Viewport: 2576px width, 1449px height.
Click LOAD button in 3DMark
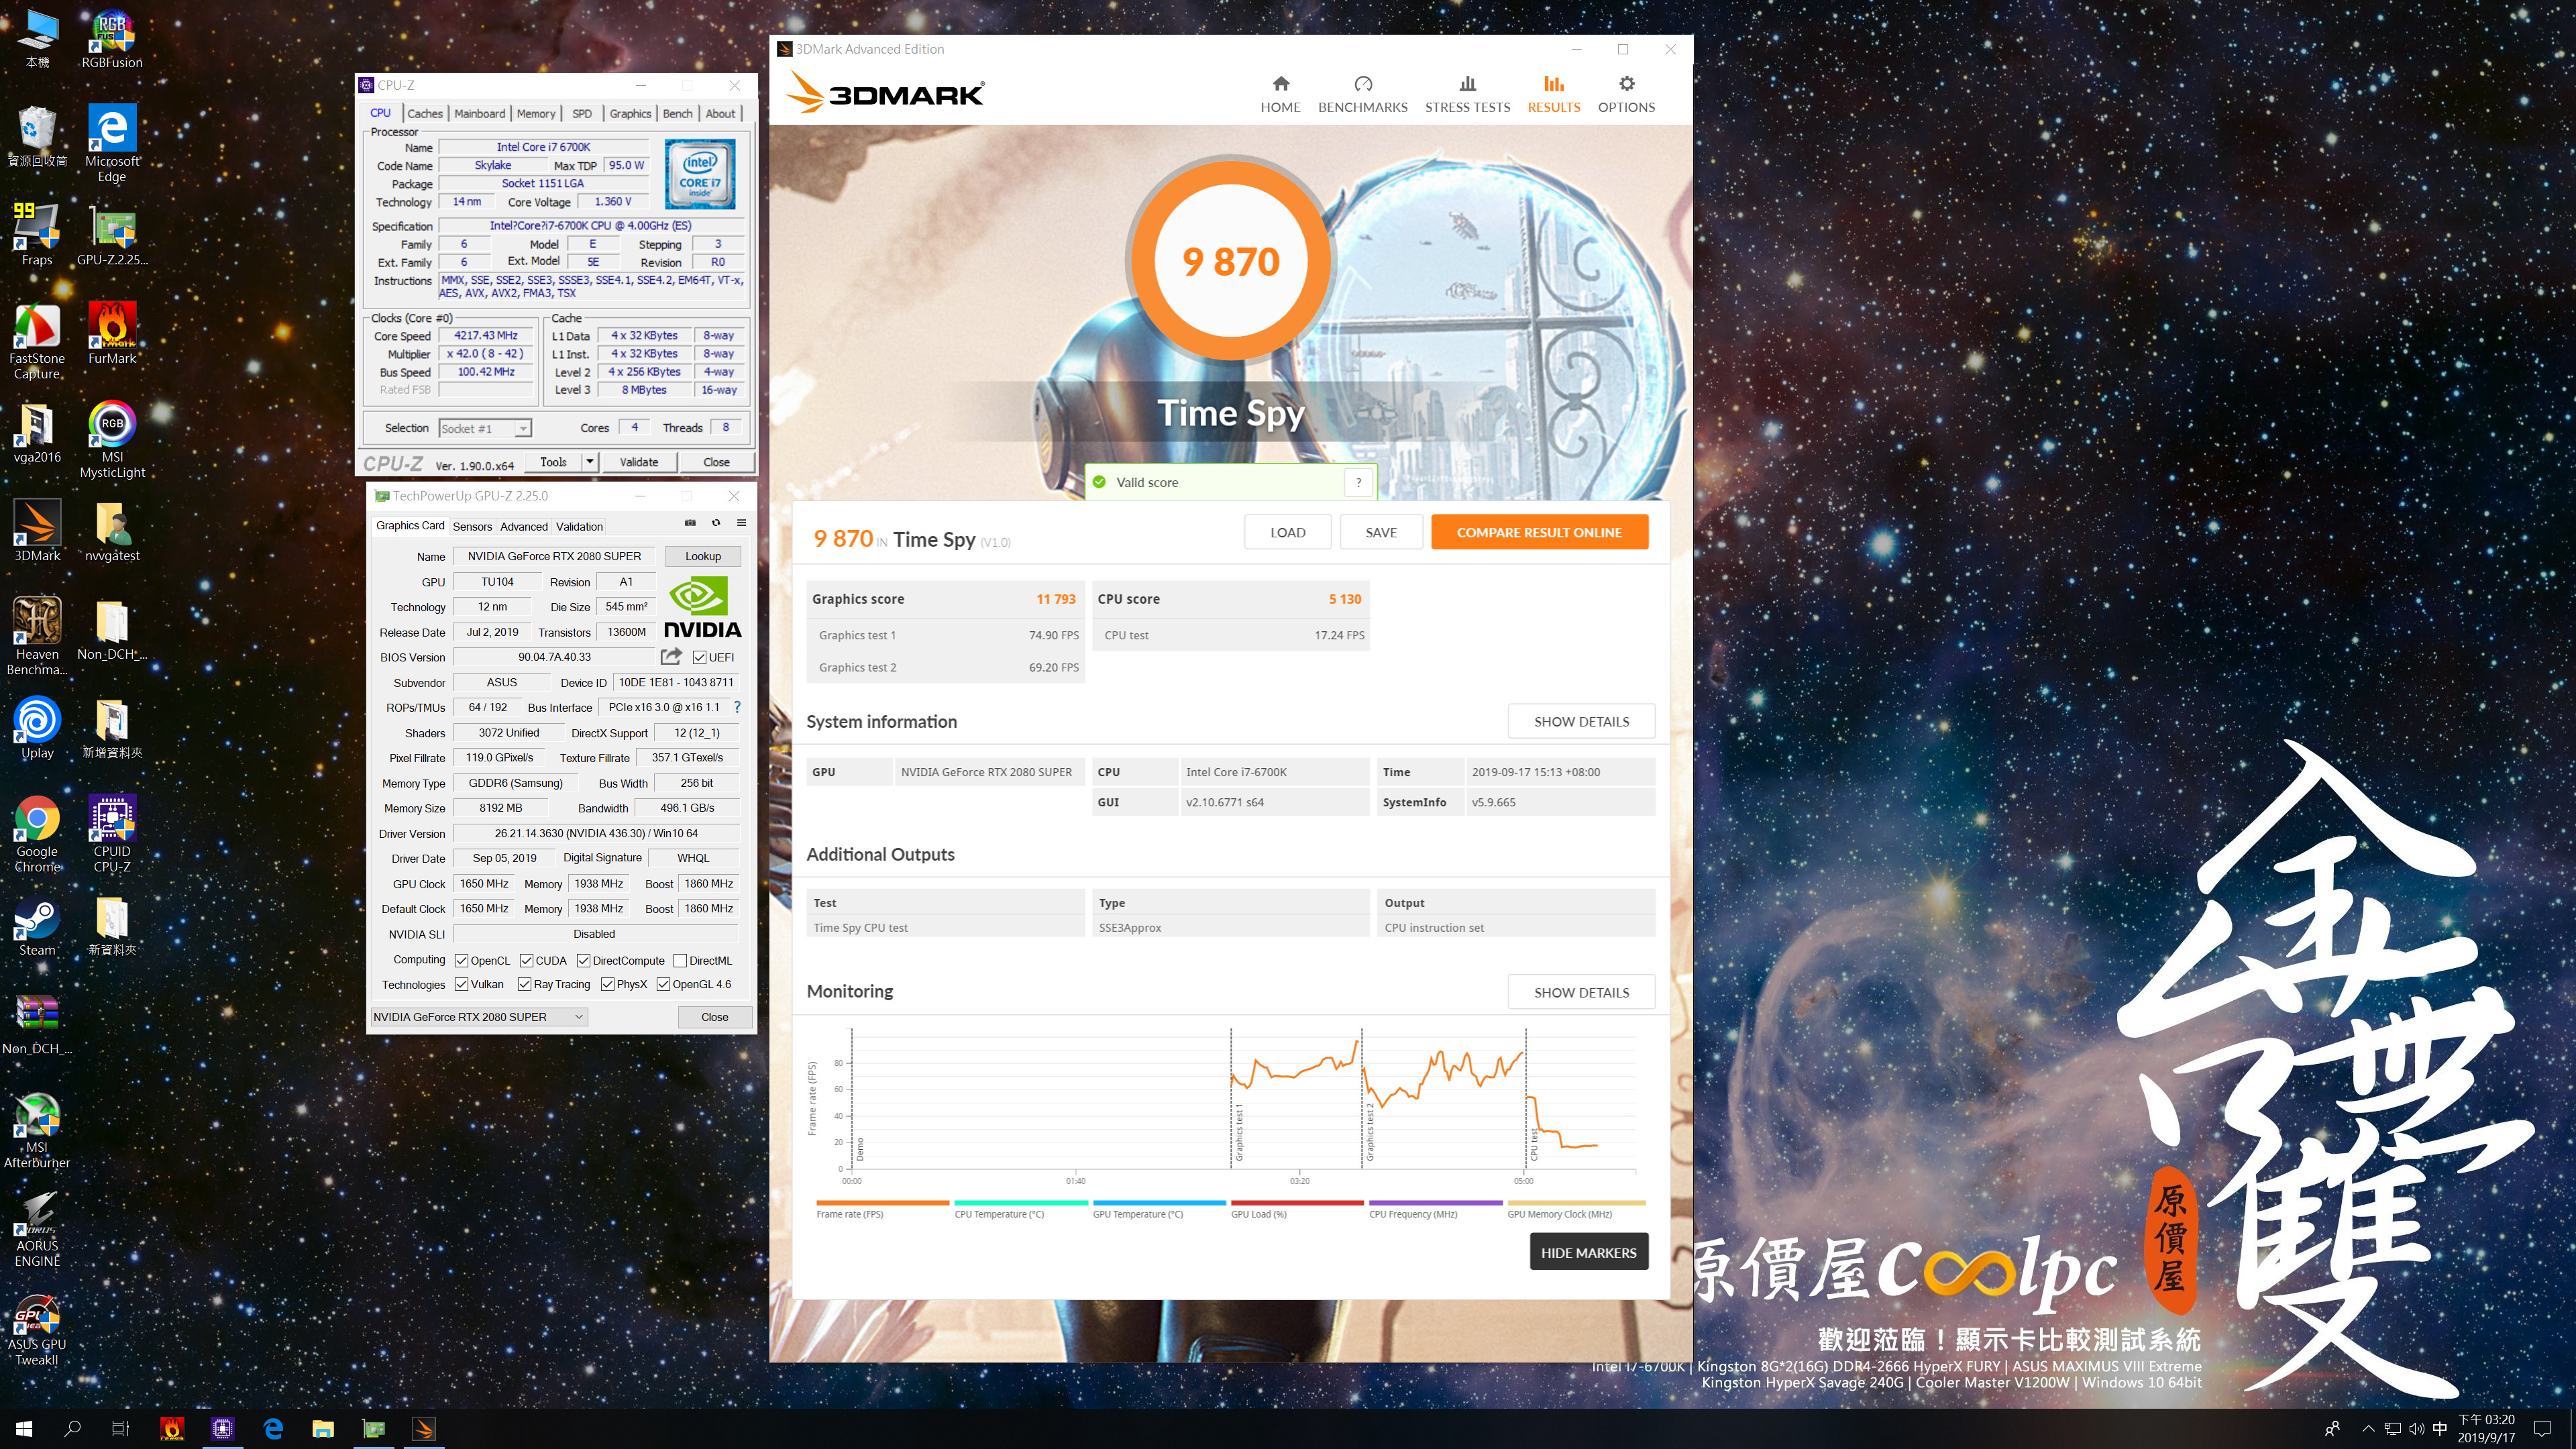tap(1287, 532)
